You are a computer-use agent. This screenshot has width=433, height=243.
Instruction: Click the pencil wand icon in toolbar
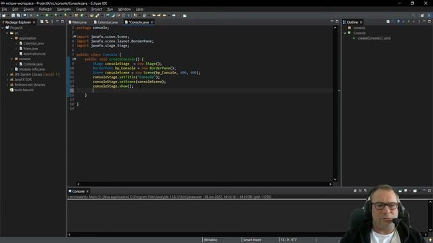click(x=97, y=16)
